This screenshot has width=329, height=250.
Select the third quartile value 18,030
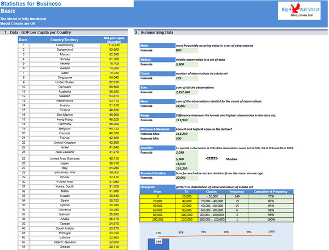click(x=186, y=164)
